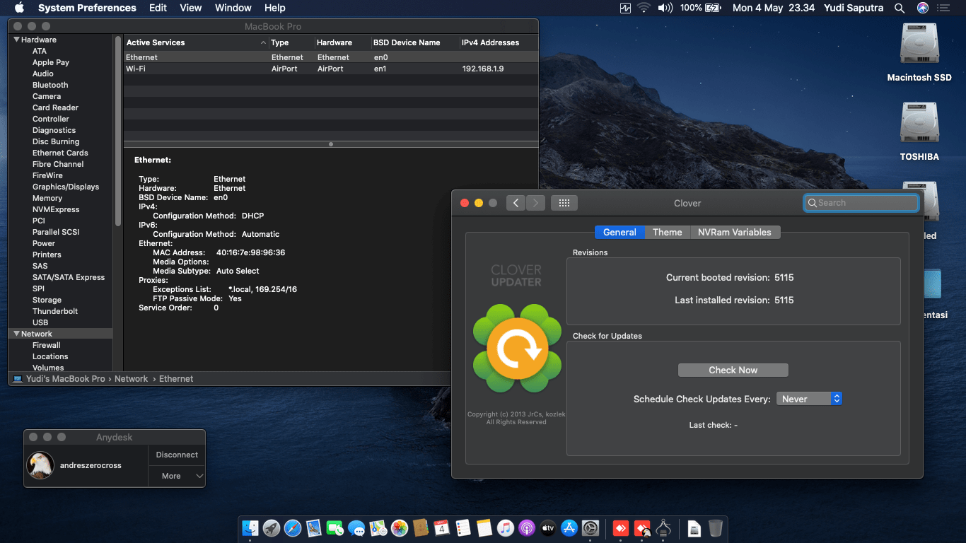
Task: Click Yudi's MacBook Pro in the path bar
Action: 59,379
